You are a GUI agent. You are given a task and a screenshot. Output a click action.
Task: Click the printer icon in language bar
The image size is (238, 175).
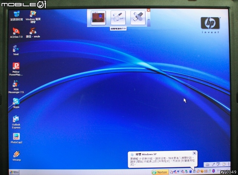208,165
